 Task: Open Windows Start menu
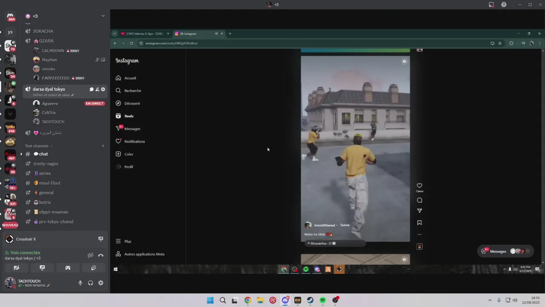click(210, 300)
